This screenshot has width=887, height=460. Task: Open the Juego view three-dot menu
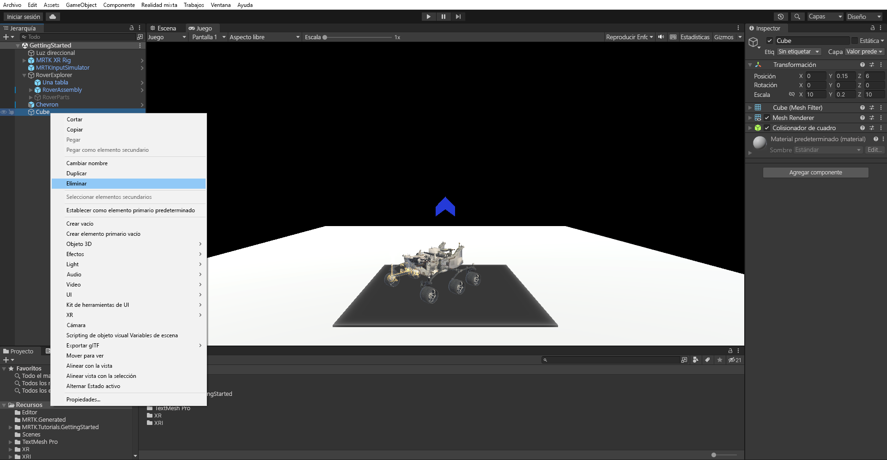(738, 28)
